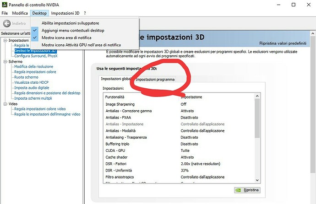Open Configura Surround, PhysX
This screenshot has width=316, height=204.
pyautogui.click(x=36, y=56)
